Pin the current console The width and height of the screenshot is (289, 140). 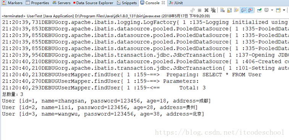[259, 10]
